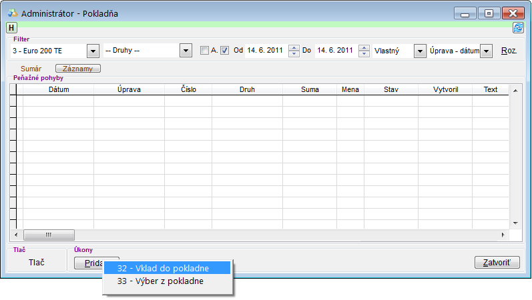
Task: Uncheck the checkbox before 'Od' date
Action: click(225, 51)
